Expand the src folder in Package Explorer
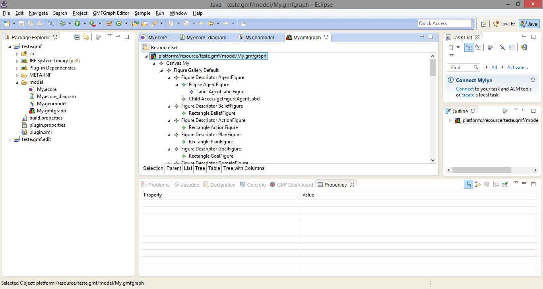This screenshot has height=289, width=543. [17, 54]
